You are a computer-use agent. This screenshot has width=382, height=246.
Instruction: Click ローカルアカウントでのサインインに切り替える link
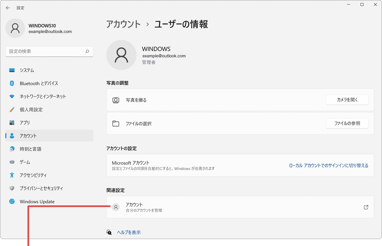[x=328, y=165]
